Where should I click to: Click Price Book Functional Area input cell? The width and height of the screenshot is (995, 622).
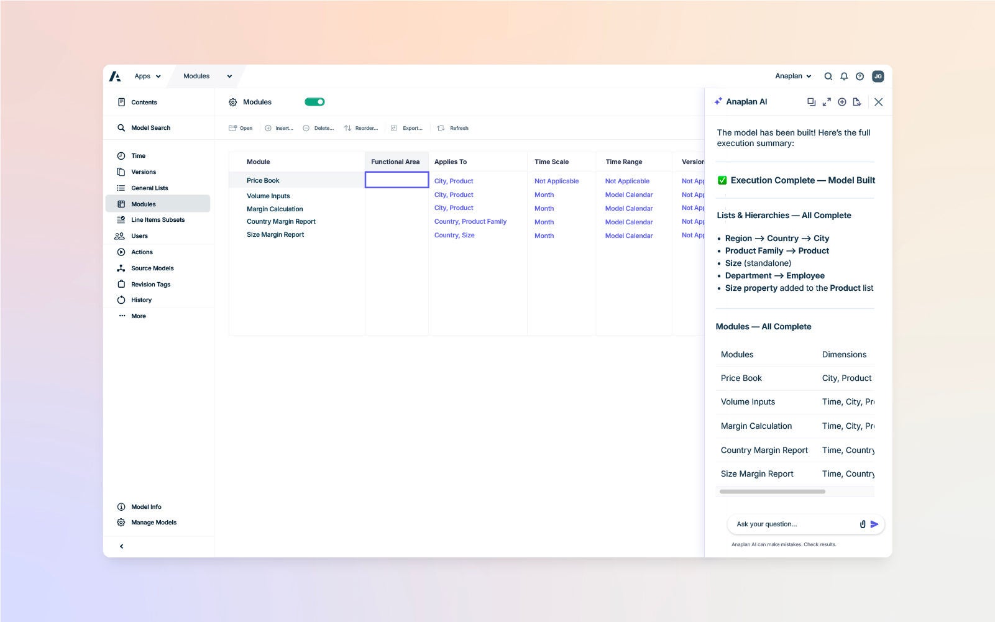tap(397, 180)
